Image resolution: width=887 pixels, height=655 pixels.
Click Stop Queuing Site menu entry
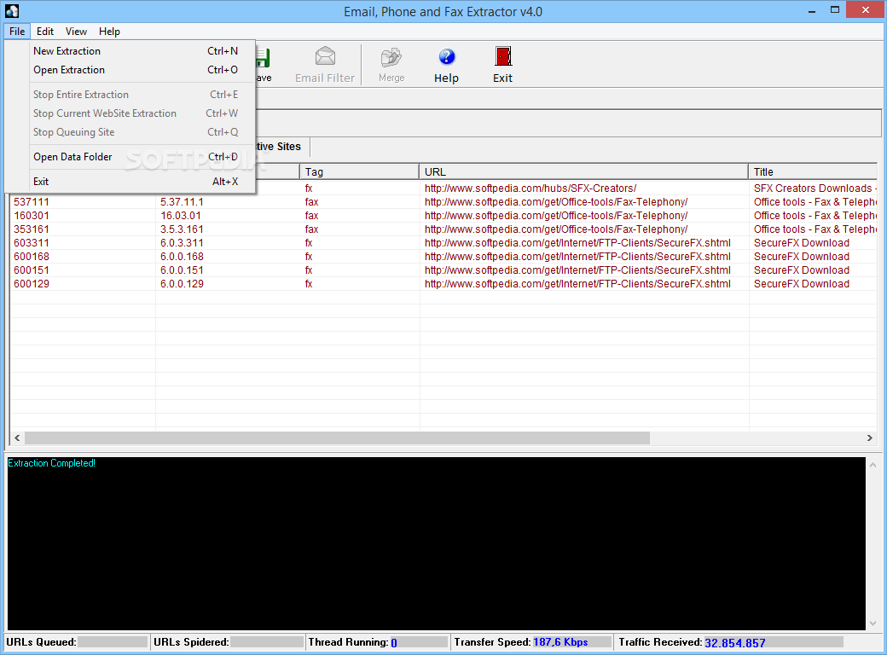point(136,132)
